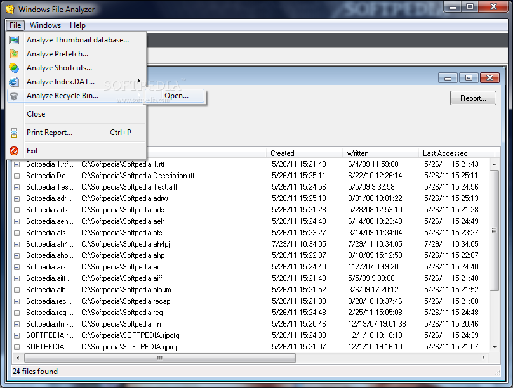Image resolution: width=513 pixels, height=388 pixels.
Task: Expand the Softpedia.aiff row
Action: 17,278
